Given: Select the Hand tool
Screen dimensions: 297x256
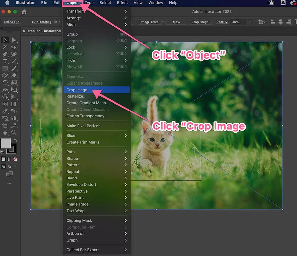Looking at the screenshot, I should pos(5,132).
